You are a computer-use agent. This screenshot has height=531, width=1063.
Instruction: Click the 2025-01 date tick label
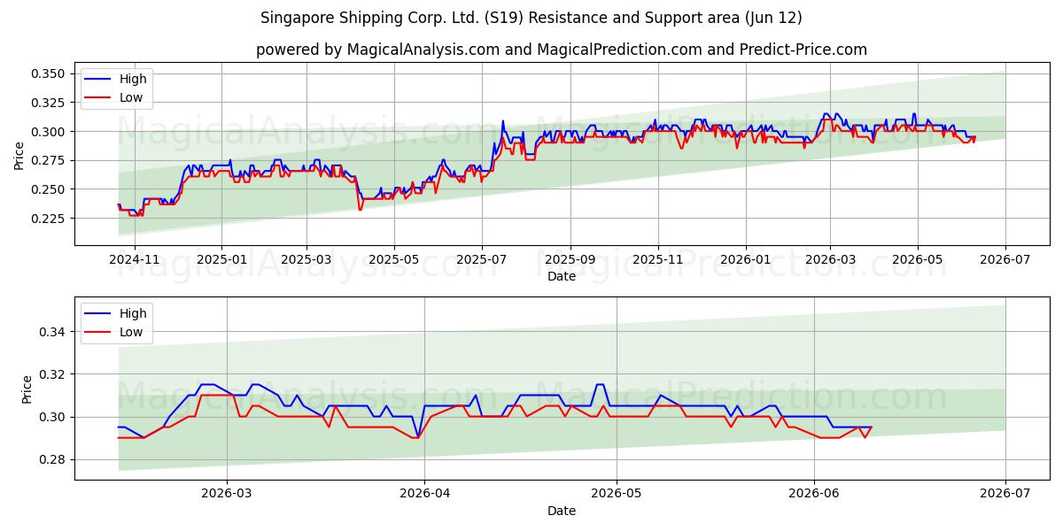pos(221,259)
